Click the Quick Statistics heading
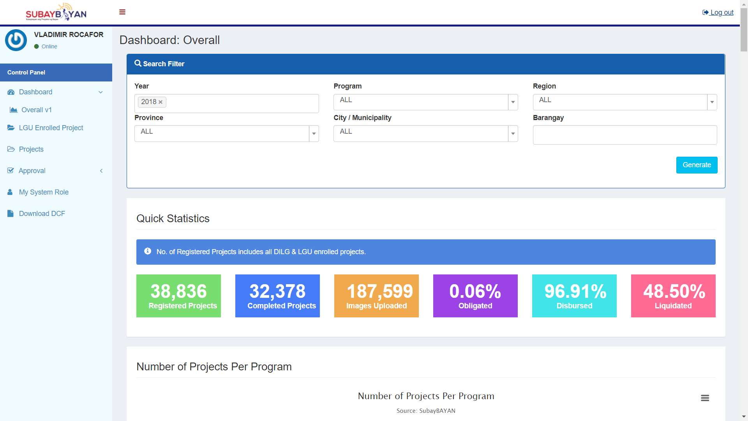This screenshot has width=748, height=421. 173,219
